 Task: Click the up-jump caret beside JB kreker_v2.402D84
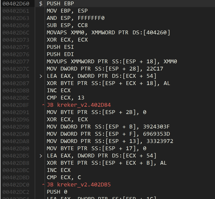(43, 105)
